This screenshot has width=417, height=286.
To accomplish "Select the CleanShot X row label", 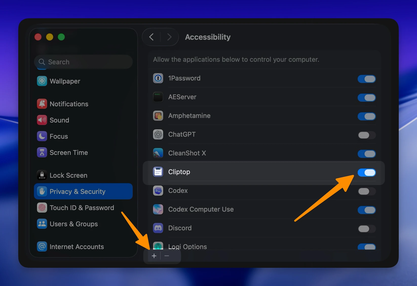I will pos(187,153).
